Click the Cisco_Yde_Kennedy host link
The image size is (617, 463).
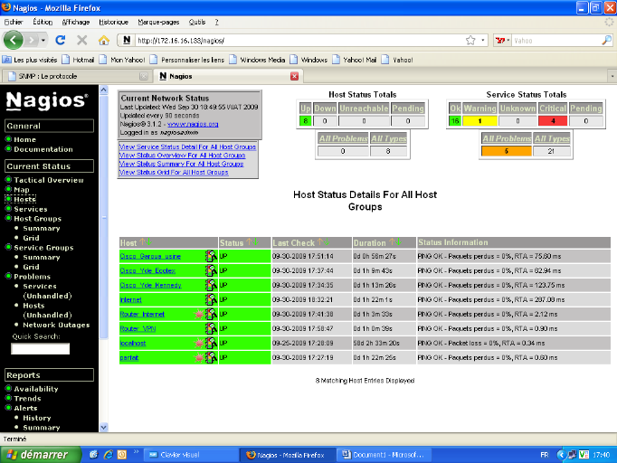(x=151, y=285)
